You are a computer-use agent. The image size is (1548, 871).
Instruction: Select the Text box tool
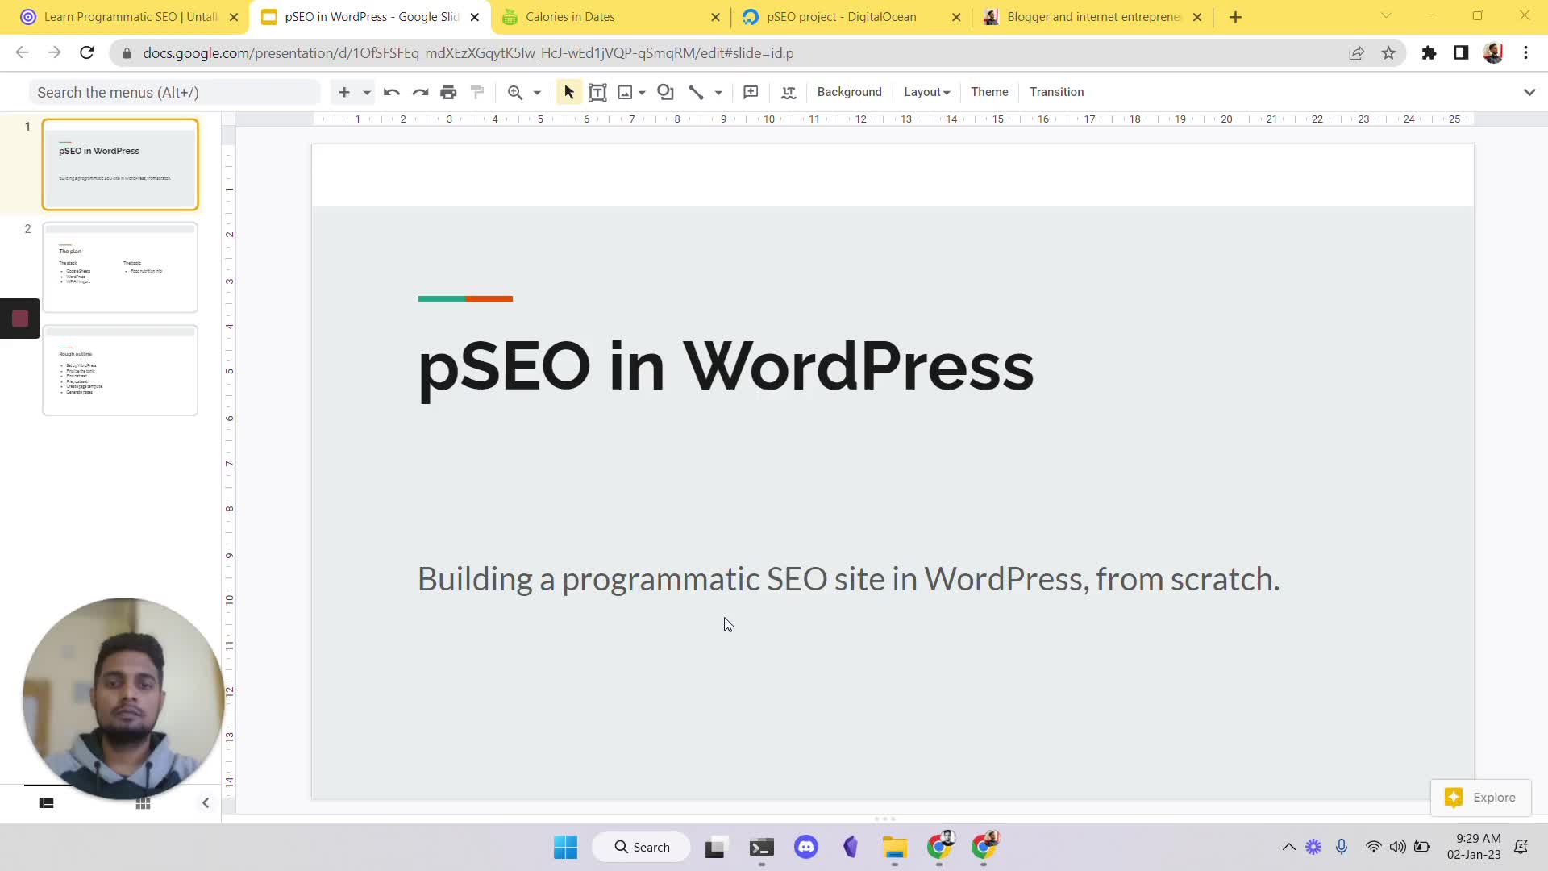[x=597, y=92]
